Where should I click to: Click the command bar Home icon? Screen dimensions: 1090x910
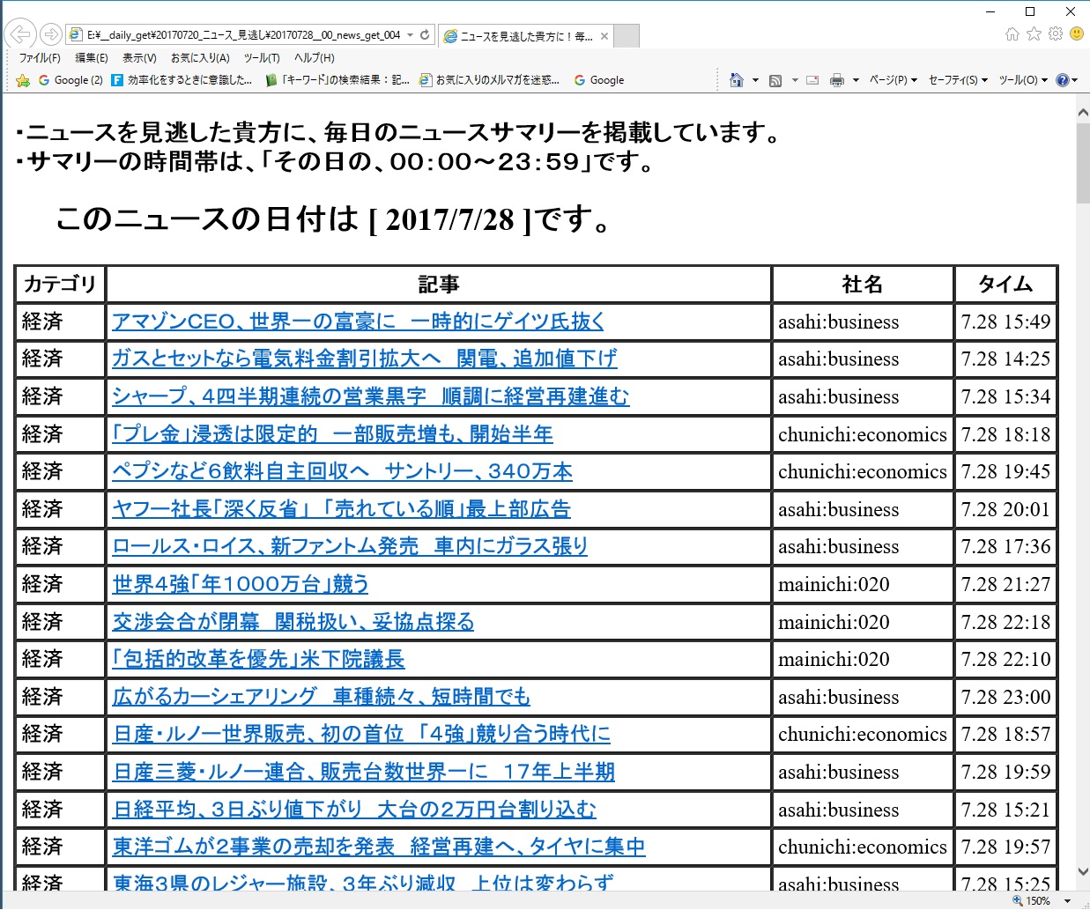pyautogui.click(x=737, y=80)
